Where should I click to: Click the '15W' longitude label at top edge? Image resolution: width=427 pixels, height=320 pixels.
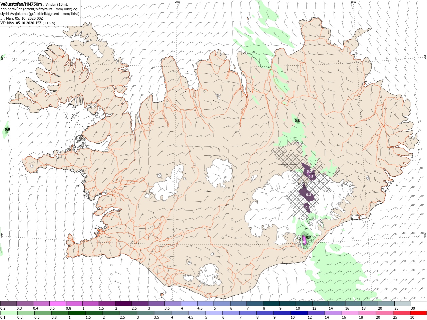(353, 1)
